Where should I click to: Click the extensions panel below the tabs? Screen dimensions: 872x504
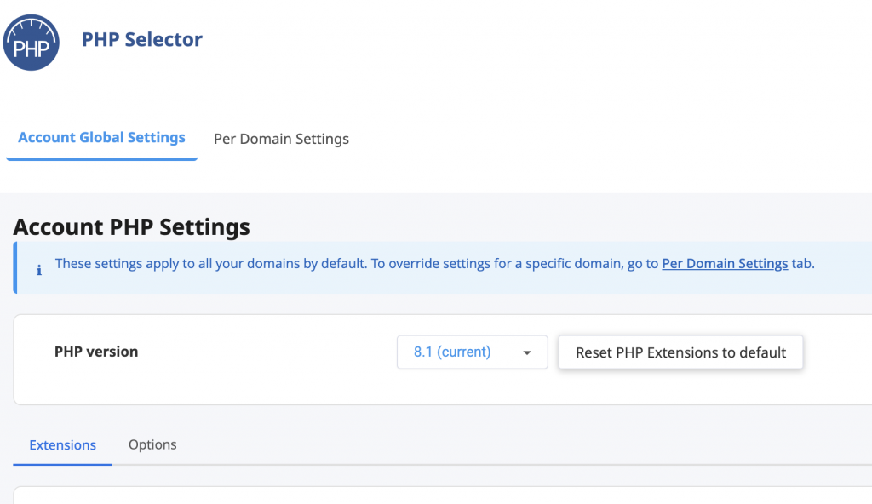(x=443, y=495)
